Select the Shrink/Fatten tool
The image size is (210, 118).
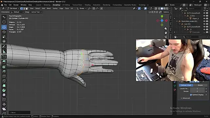(4, 104)
